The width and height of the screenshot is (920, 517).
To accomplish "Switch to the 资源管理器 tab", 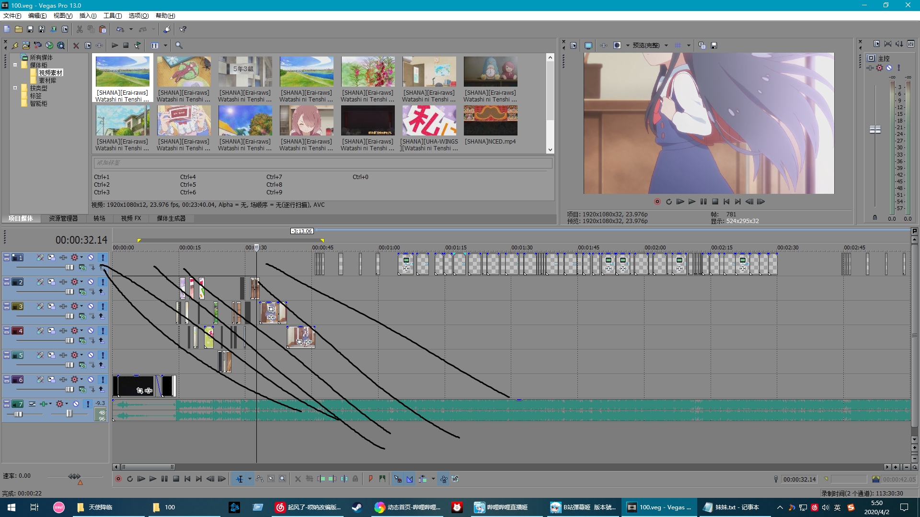I will pyautogui.click(x=63, y=218).
